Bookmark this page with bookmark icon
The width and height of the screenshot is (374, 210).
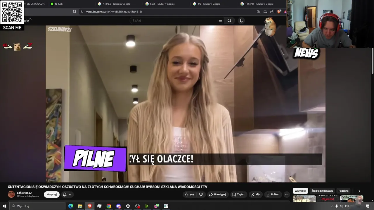(x=74, y=12)
